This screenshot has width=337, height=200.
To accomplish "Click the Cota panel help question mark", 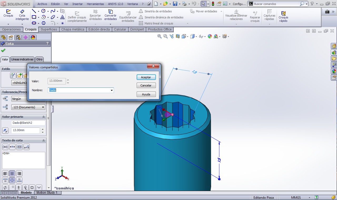I will pos(47,44).
